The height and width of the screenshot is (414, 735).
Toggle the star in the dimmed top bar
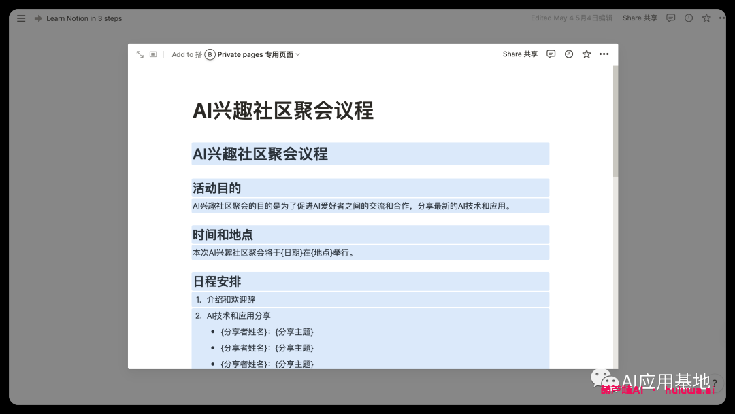coord(706,18)
